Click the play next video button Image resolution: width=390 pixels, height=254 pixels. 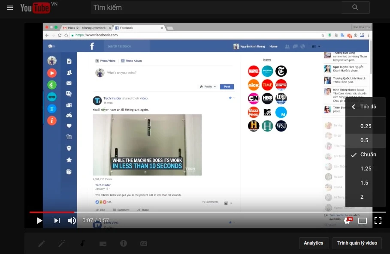tap(57, 220)
